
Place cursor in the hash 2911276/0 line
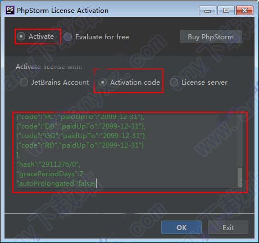coord(48,164)
